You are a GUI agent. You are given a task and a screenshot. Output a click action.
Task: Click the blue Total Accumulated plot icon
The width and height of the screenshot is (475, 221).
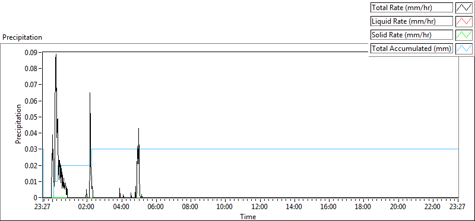[464, 49]
